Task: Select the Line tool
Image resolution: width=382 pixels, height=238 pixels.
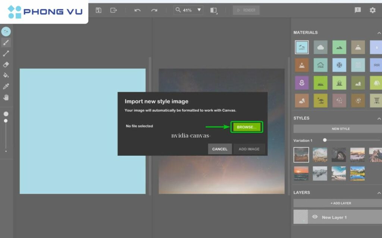Action: click(x=6, y=53)
